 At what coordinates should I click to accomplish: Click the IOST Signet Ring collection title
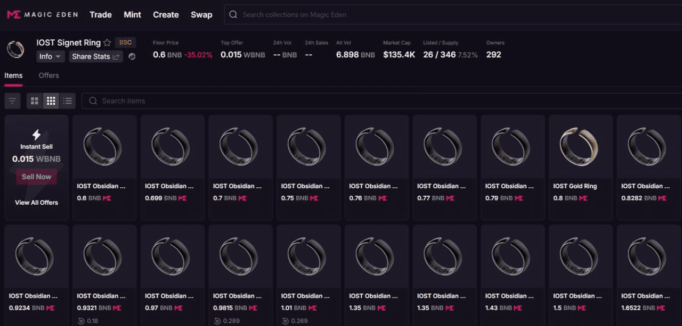click(x=68, y=43)
